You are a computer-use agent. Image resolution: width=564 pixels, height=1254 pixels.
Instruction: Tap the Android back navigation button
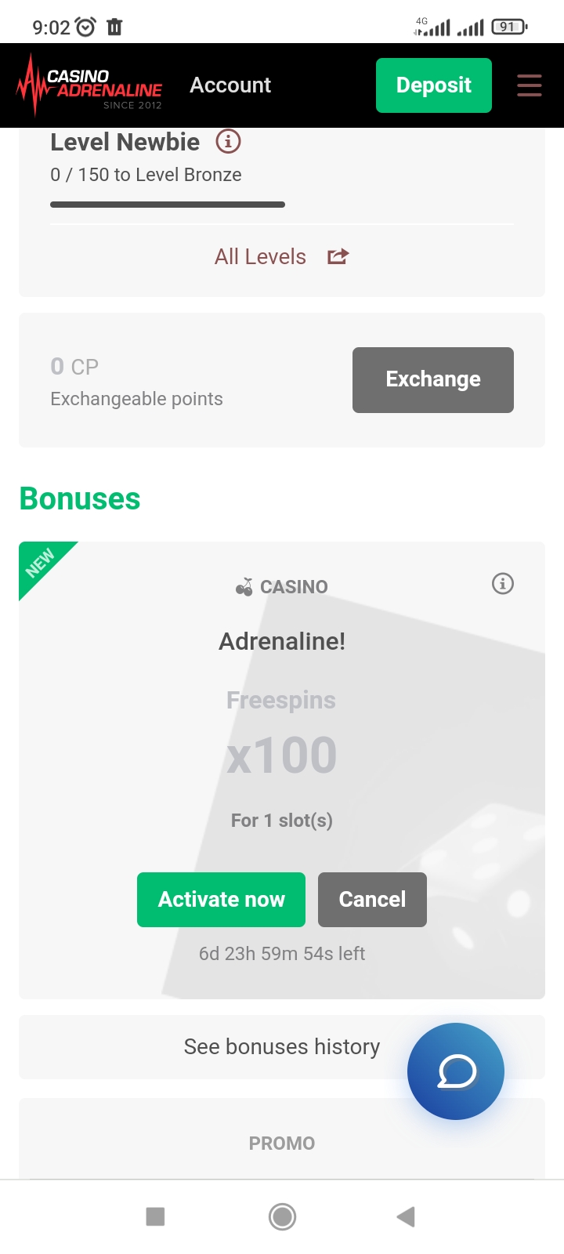point(406,1216)
